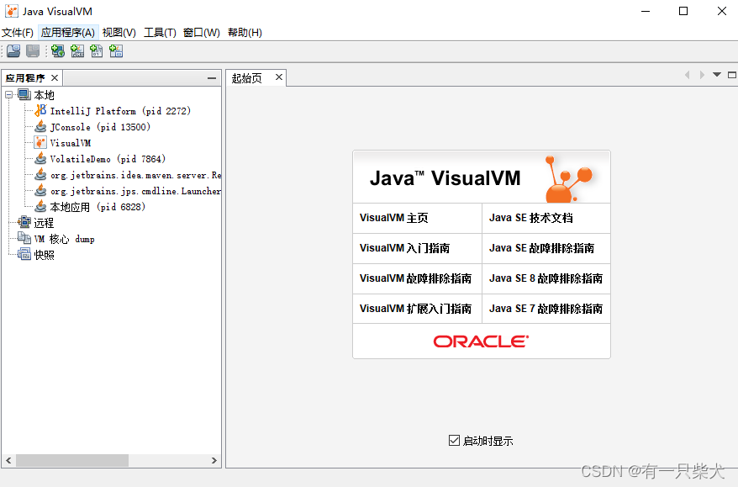Open the 视图(V) menu
Viewport: 738px width, 487px height.
(119, 33)
